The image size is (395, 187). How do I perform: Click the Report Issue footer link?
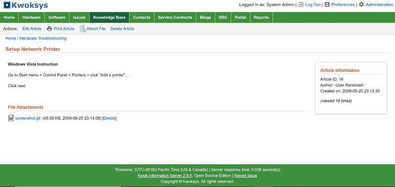(x=245, y=176)
